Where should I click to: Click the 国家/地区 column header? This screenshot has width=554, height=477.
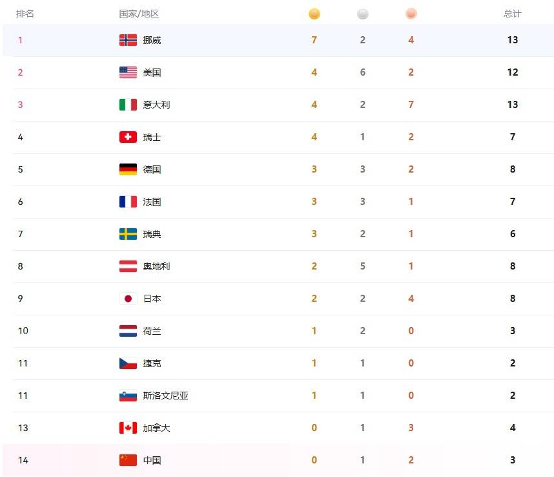(139, 14)
